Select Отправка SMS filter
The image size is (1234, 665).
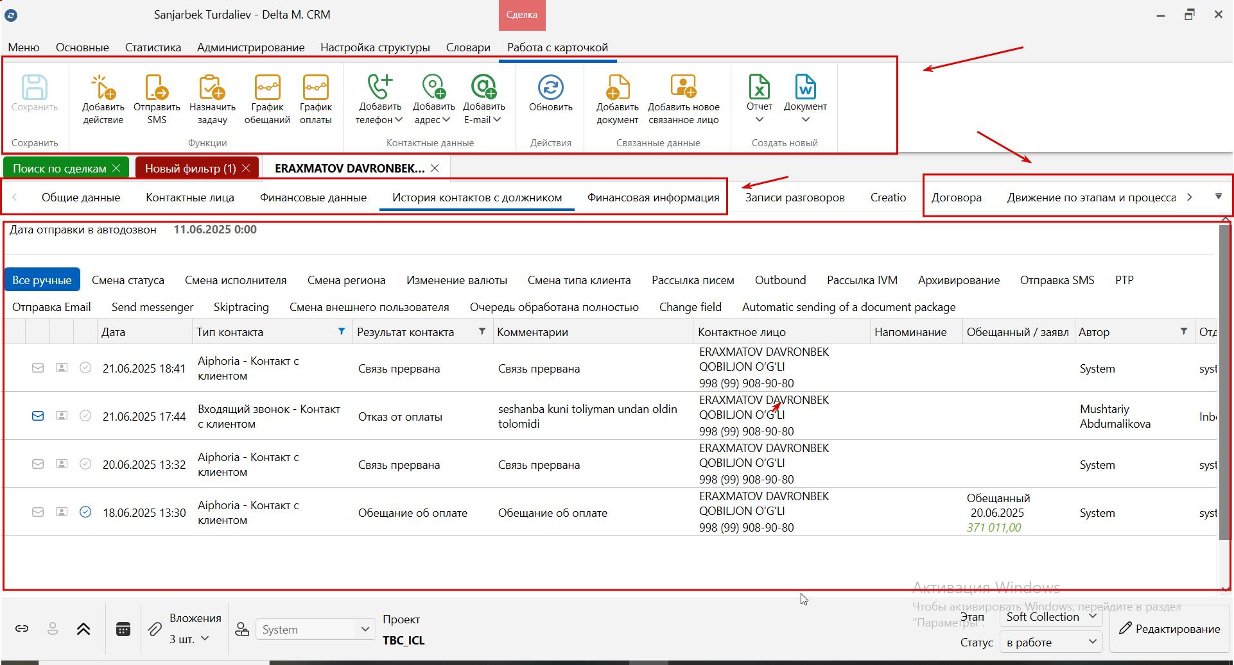pos(1057,280)
